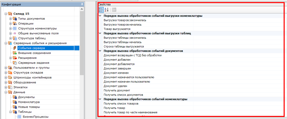The height and width of the screenshot is (119, 287).
Task: Pin the Конфигурация panel with pushpin
Action: coord(82,4)
